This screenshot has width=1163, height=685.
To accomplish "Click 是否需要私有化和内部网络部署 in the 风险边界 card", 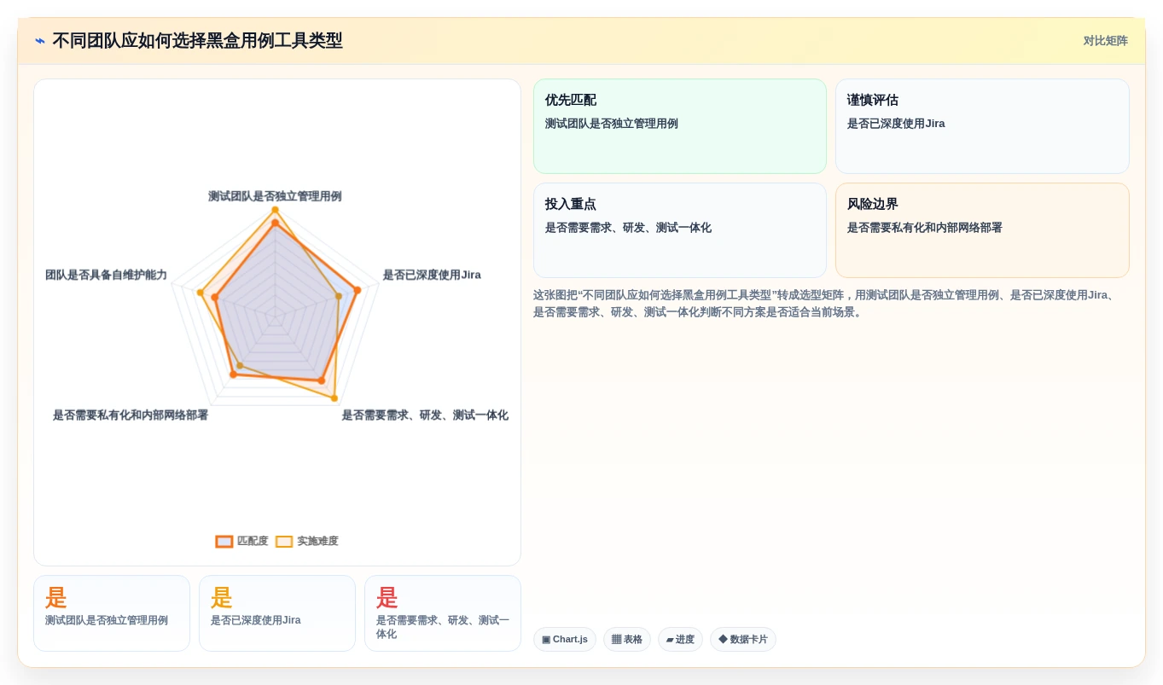I will click(925, 228).
